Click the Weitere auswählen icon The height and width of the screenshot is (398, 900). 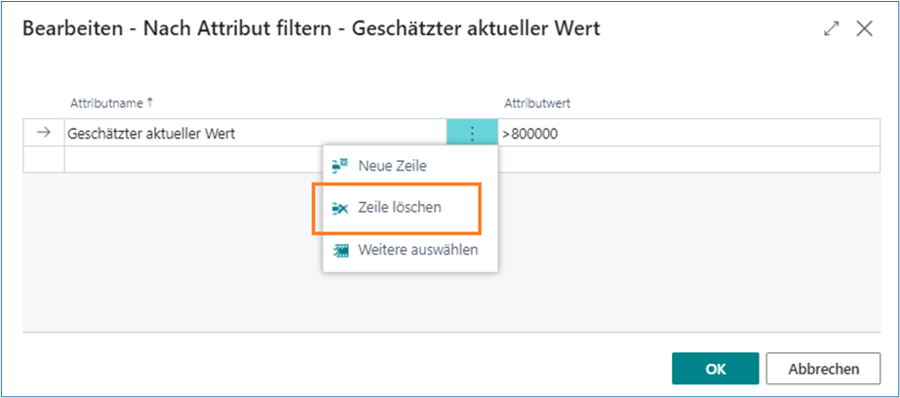point(340,250)
